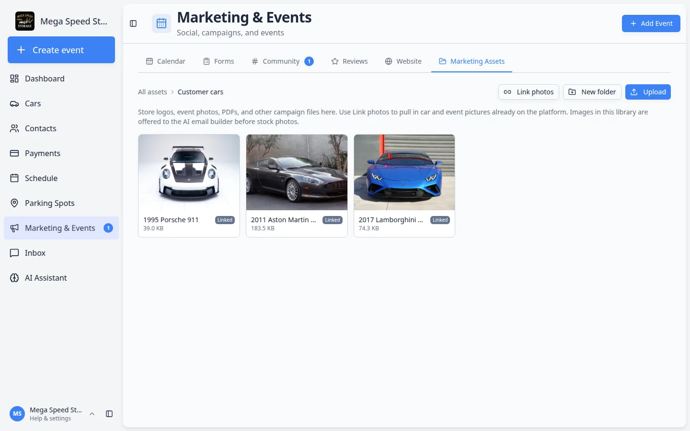Open the Contacts people icon
The height and width of the screenshot is (431, 690).
(x=14, y=128)
